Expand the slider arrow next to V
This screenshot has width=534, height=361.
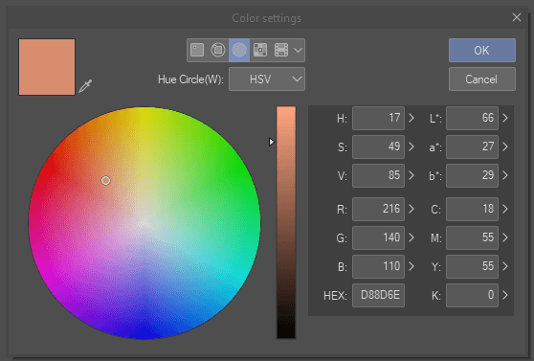point(412,175)
